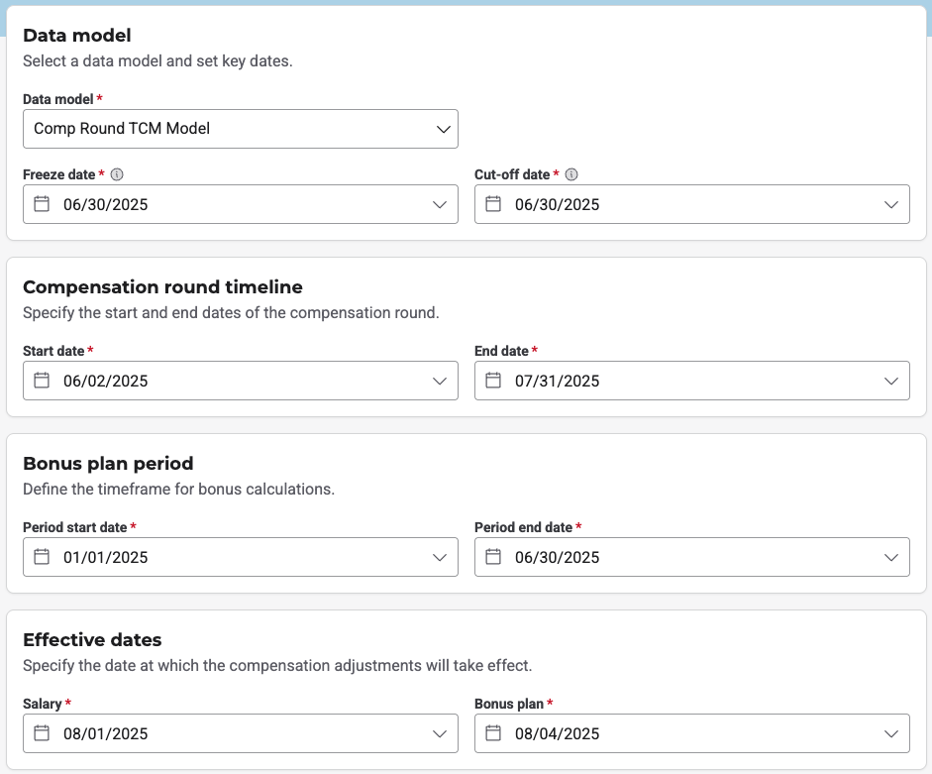Click the Period end date value 06/30/2025

(x=557, y=558)
